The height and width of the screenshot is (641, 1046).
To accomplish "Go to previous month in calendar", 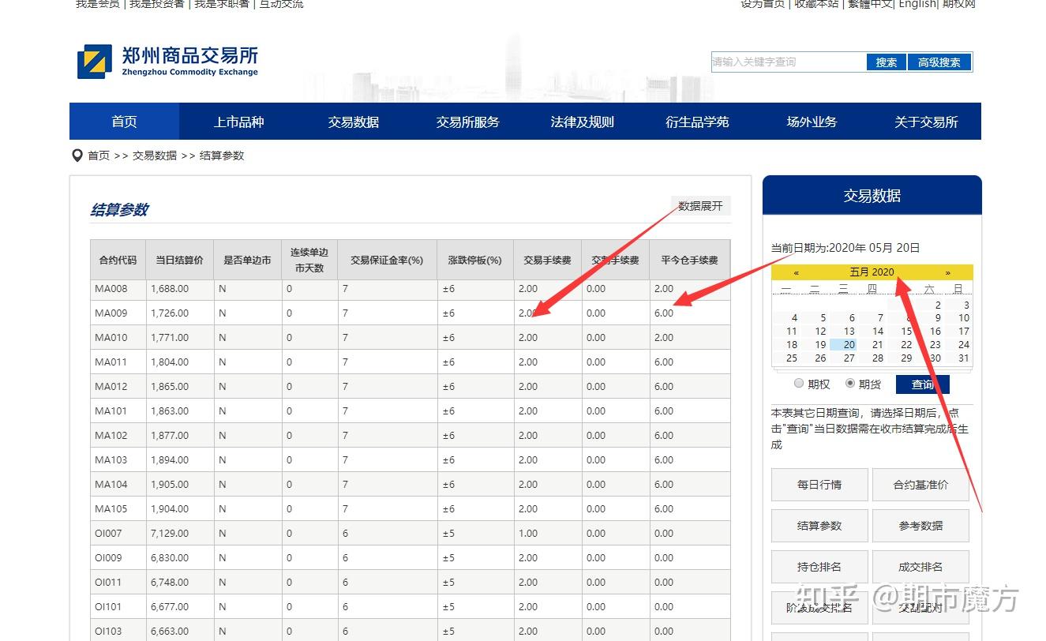I will click(x=796, y=272).
